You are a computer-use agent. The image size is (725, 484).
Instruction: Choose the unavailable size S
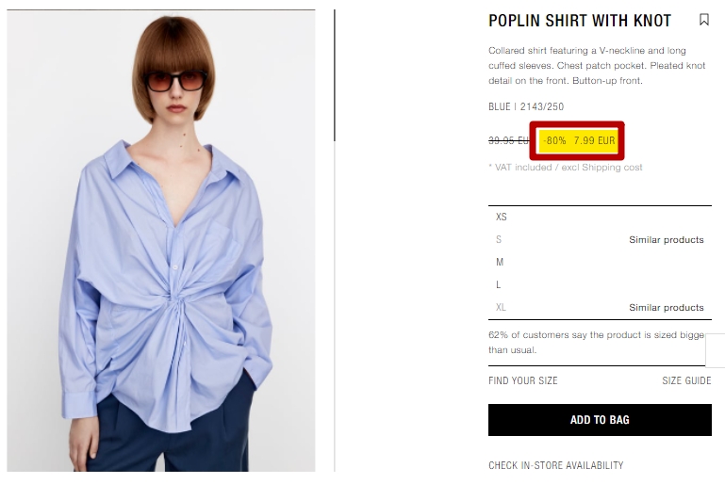[499, 240]
